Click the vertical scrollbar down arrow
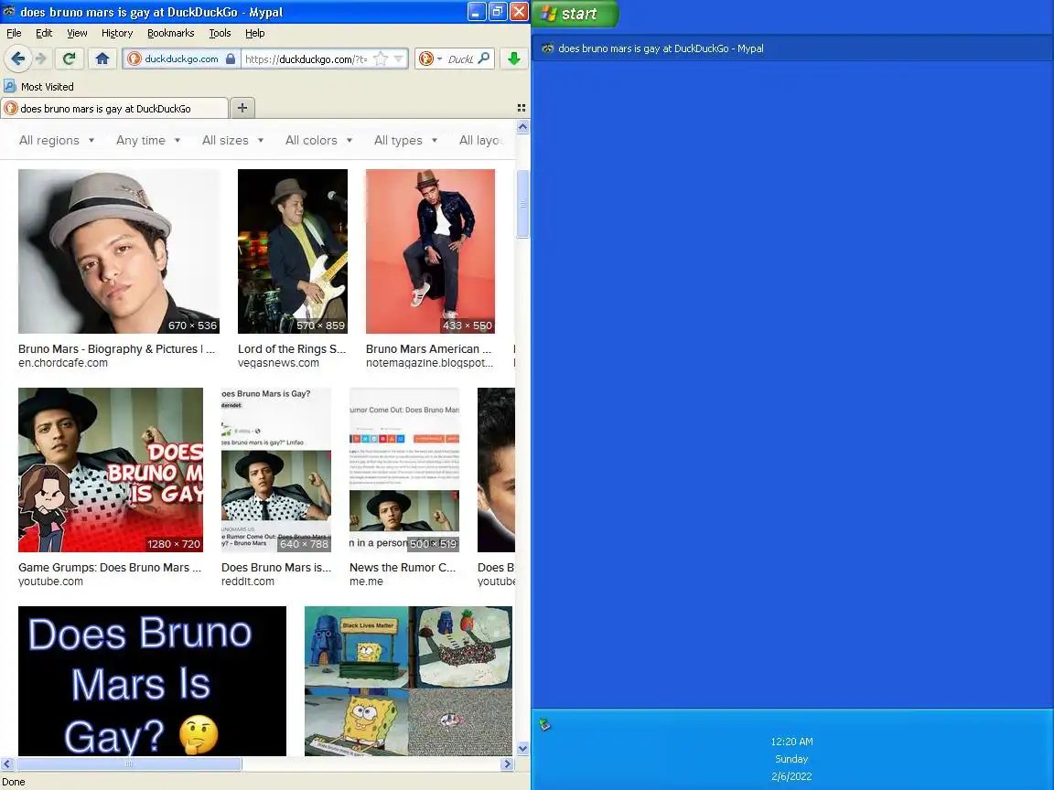The height and width of the screenshot is (790, 1054). 522,748
